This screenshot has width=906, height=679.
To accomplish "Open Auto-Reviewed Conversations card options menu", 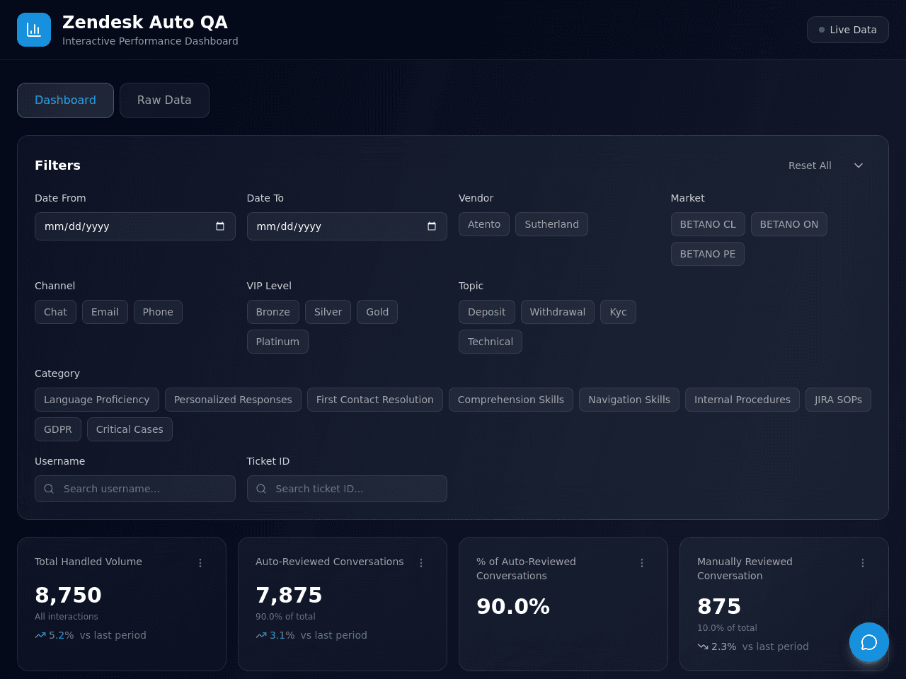I will tap(421, 563).
